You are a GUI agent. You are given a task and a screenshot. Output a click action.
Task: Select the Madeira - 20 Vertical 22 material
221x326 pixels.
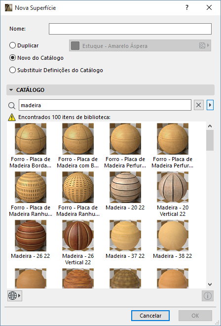[x=173, y=187]
